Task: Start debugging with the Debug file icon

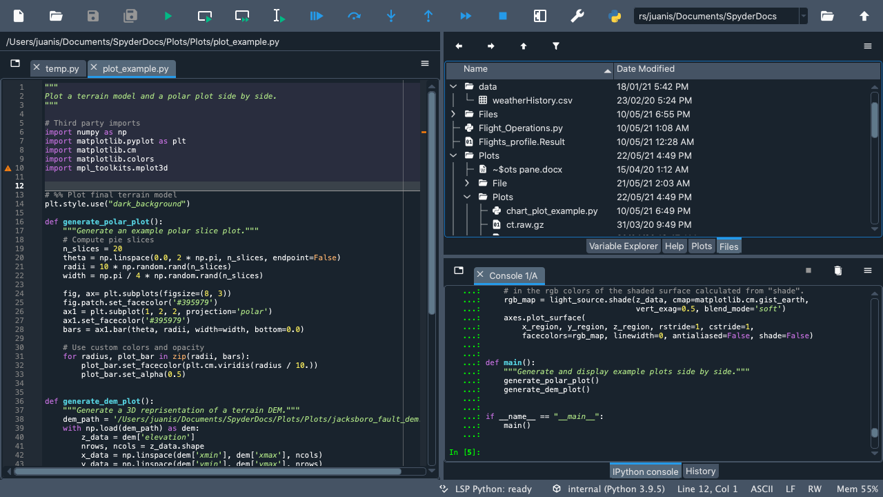Action: pyautogui.click(x=317, y=16)
